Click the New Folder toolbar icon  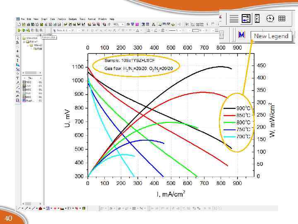click(24, 24)
